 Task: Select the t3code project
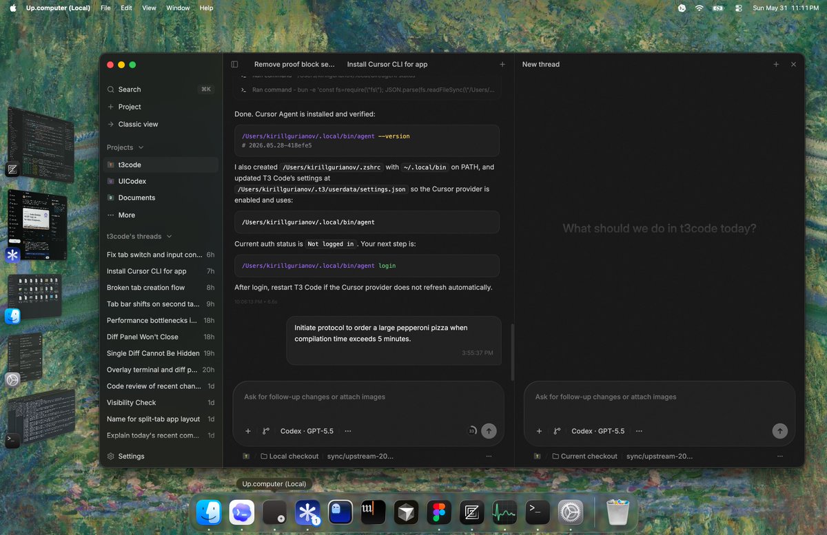(x=160, y=165)
